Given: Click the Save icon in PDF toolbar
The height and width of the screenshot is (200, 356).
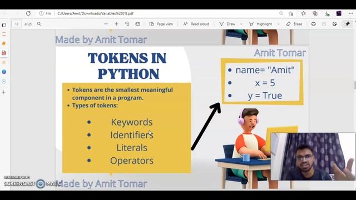Looking at the screenshot, I should [324, 24].
